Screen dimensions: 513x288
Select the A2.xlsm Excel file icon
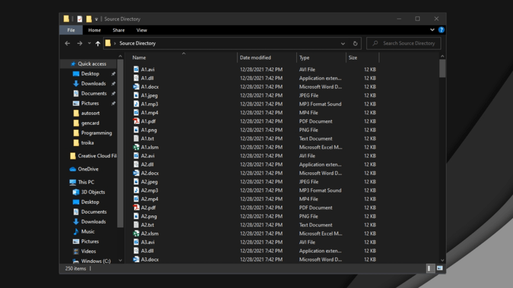(136, 234)
